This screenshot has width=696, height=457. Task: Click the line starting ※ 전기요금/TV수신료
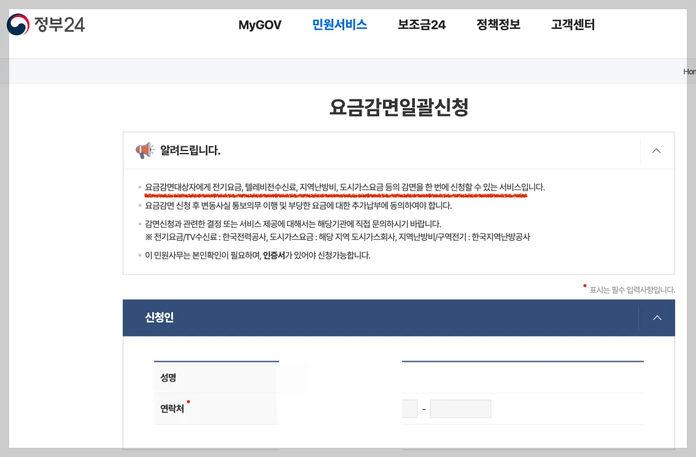point(338,237)
